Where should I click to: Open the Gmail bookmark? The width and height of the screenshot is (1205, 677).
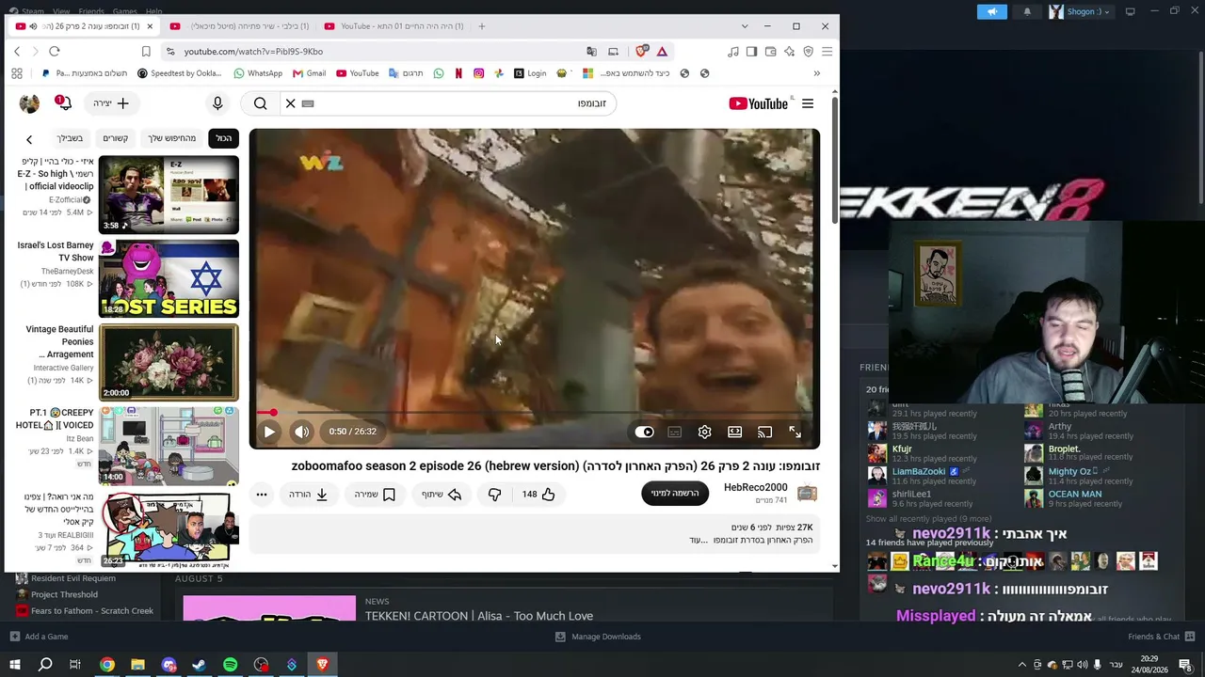(x=309, y=73)
